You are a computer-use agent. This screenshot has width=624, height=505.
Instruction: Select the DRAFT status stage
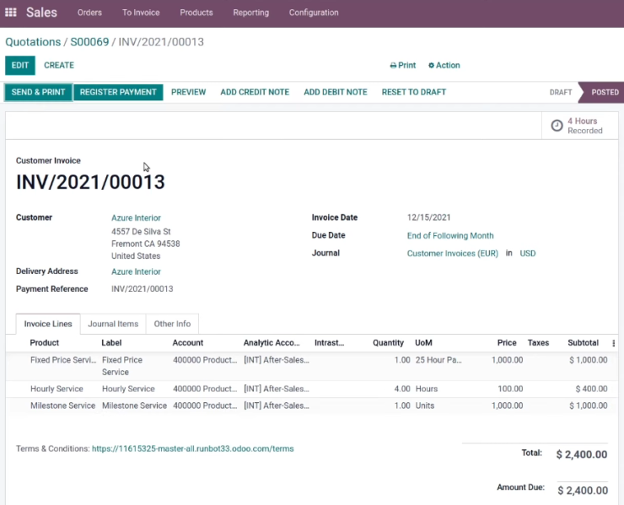pyautogui.click(x=561, y=93)
